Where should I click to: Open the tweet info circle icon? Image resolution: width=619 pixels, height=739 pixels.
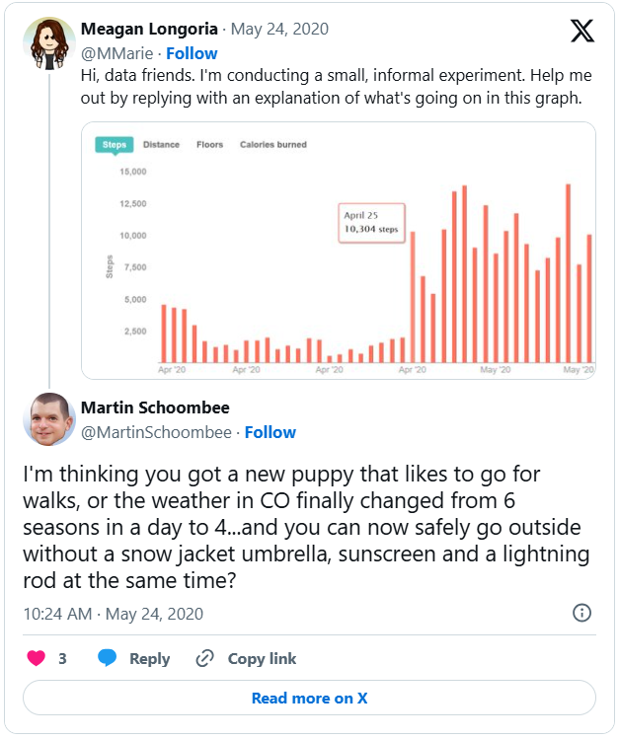581,613
